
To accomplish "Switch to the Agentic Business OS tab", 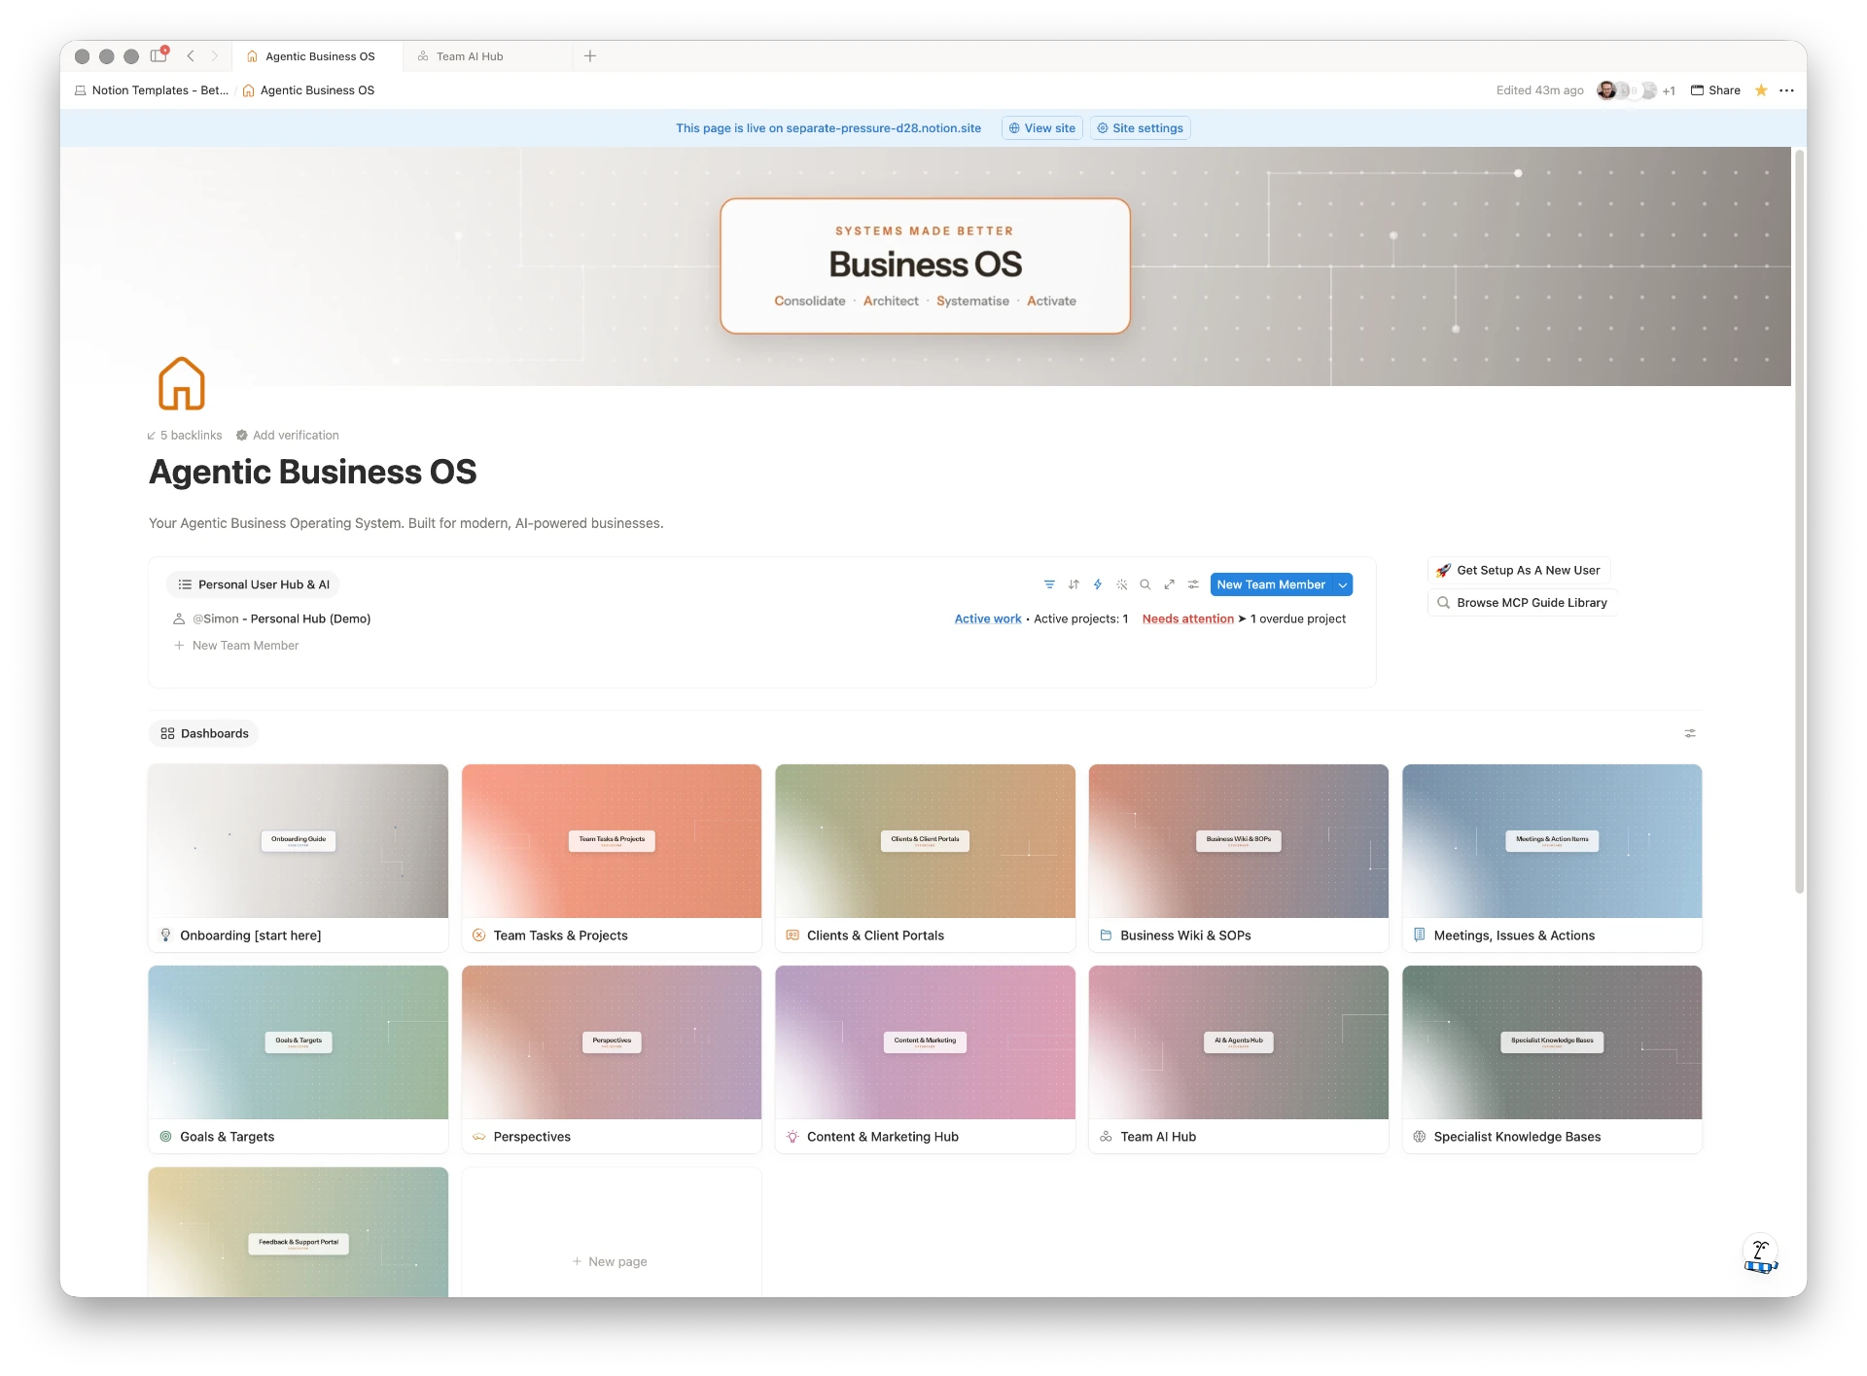I will click(x=317, y=56).
